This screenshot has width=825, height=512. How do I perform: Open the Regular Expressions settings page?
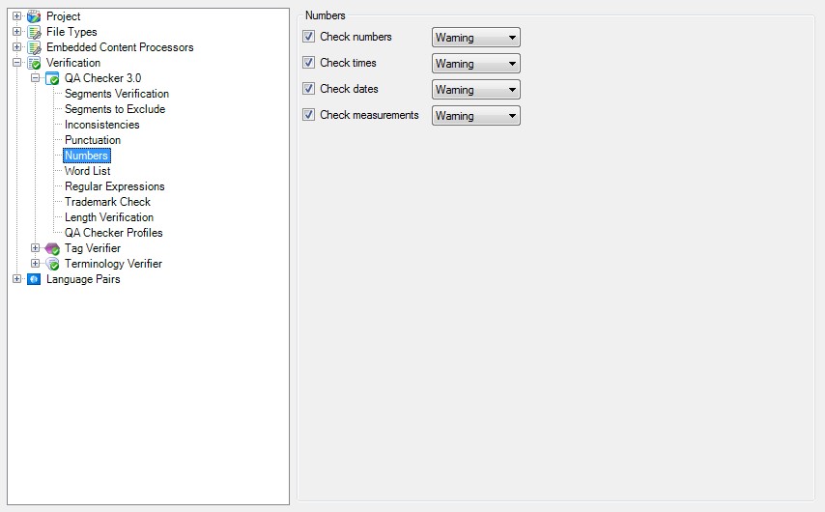click(x=114, y=186)
